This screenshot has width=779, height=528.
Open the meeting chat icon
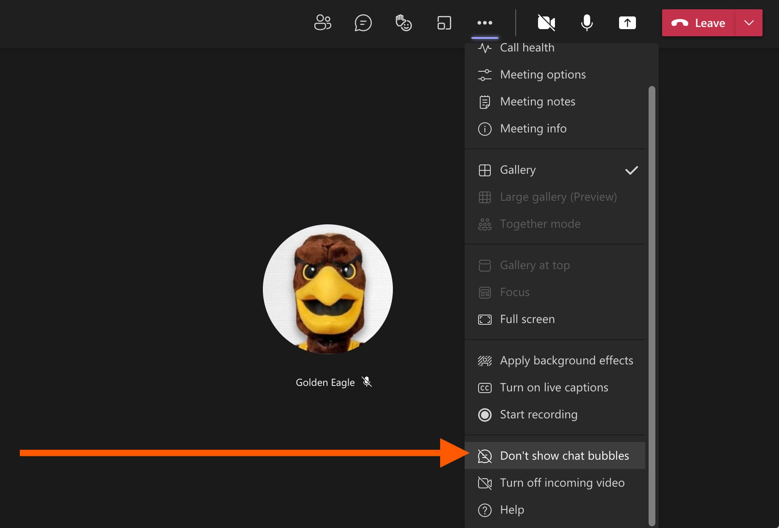pos(363,23)
